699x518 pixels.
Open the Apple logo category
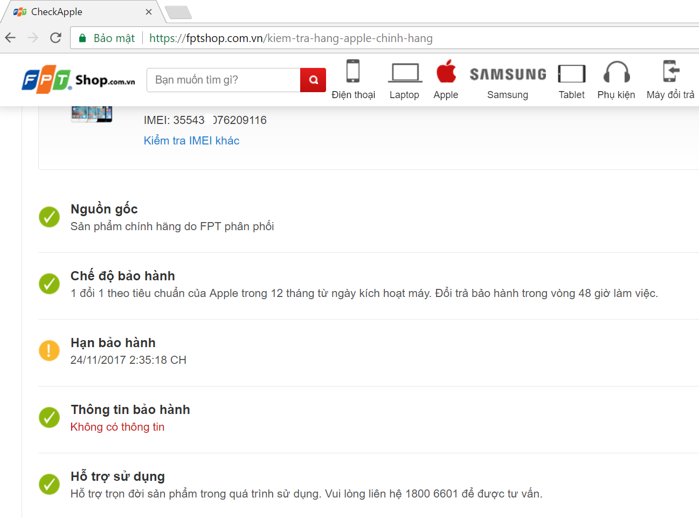446,71
